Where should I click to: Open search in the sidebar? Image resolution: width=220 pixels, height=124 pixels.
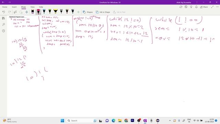(x=3, y=24)
